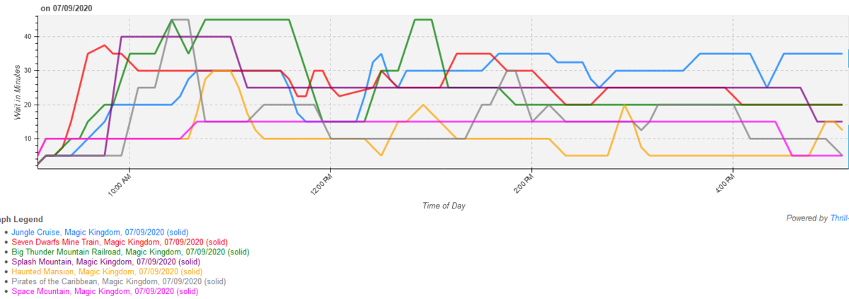Click Big Thunder Mountain Railroad in the legend
The image size is (849, 299).
(130, 252)
